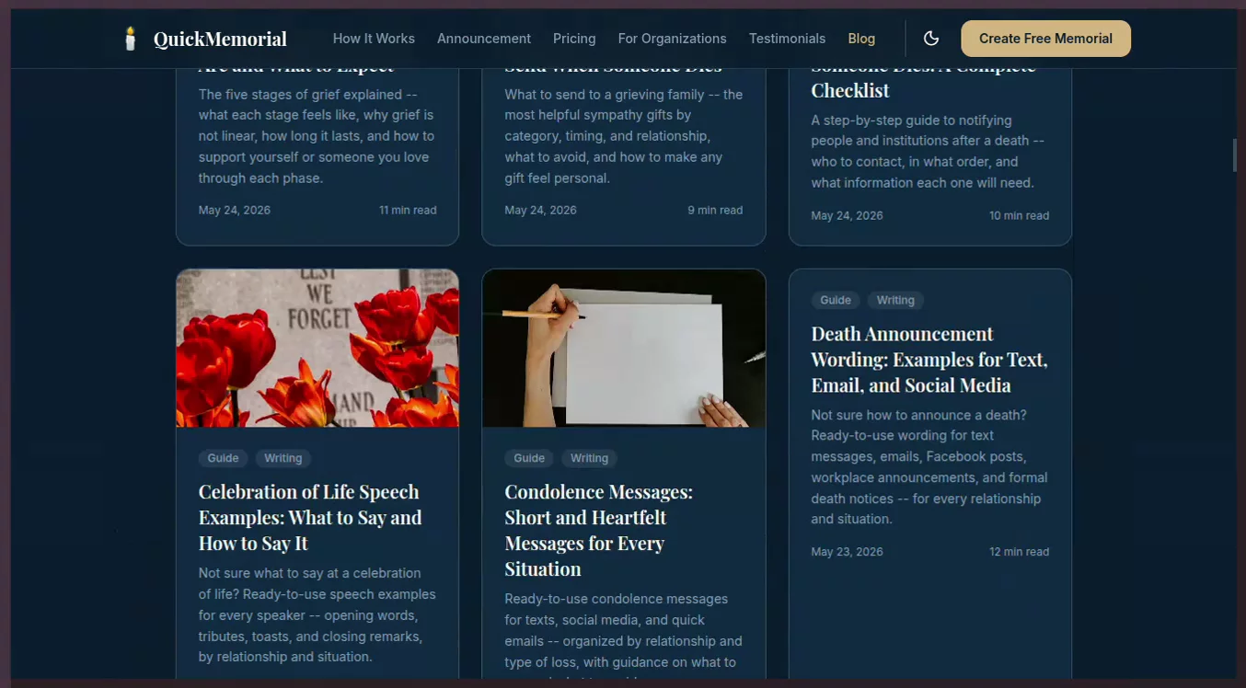This screenshot has height=688, width=1246.
Task: Open the Testimonials nav link
Action: click(787, 39)
